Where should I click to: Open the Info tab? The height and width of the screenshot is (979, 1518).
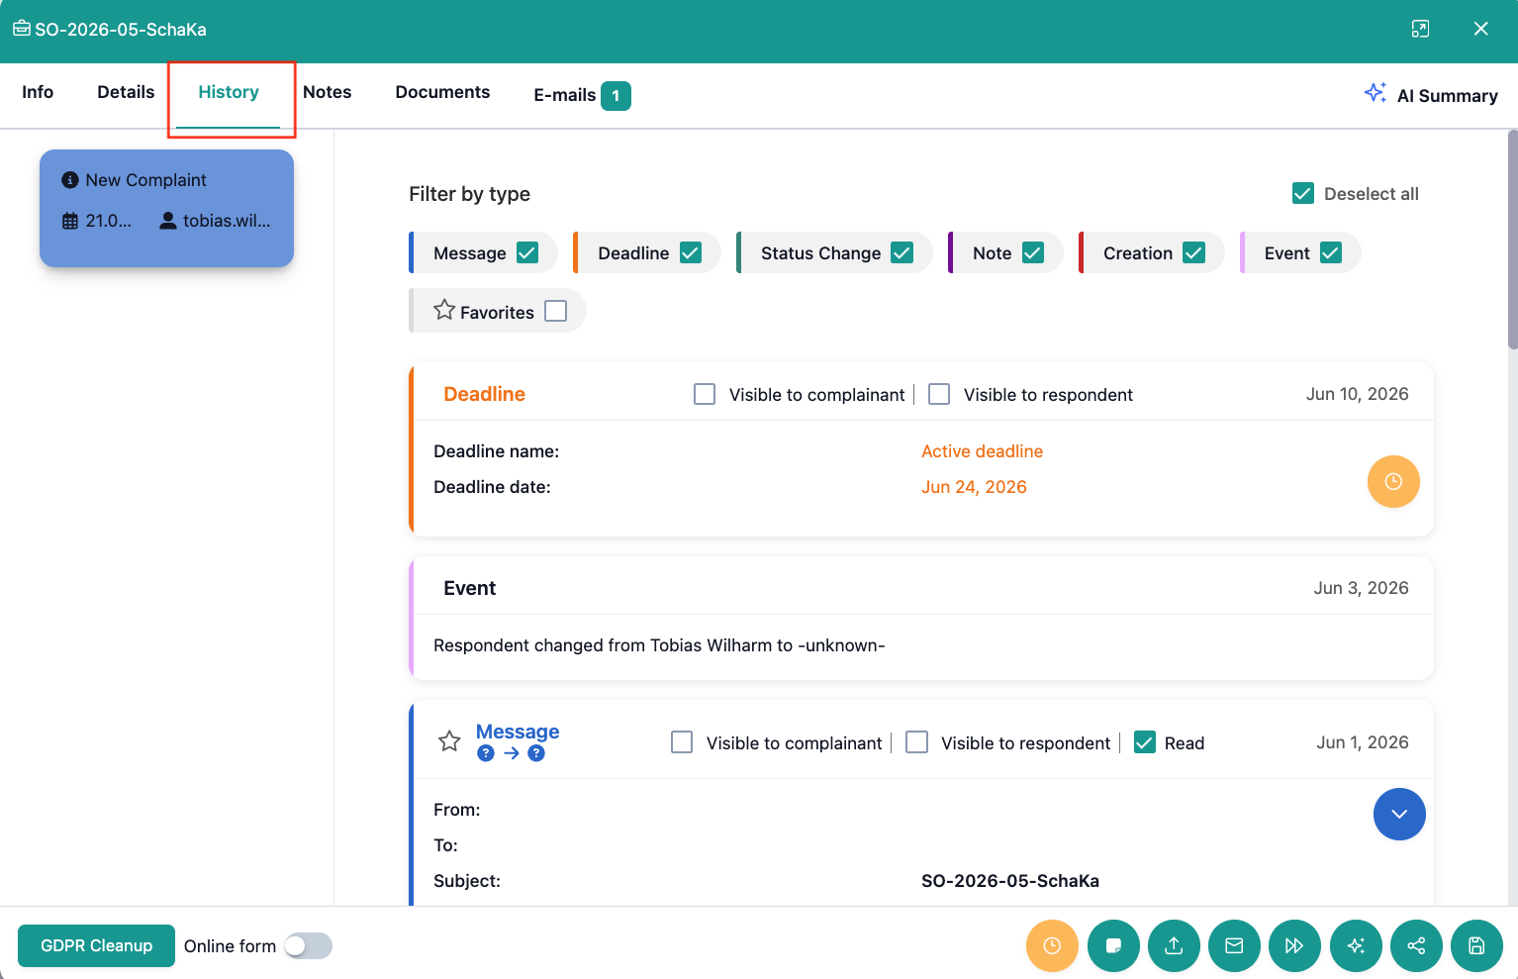(38, 92)
